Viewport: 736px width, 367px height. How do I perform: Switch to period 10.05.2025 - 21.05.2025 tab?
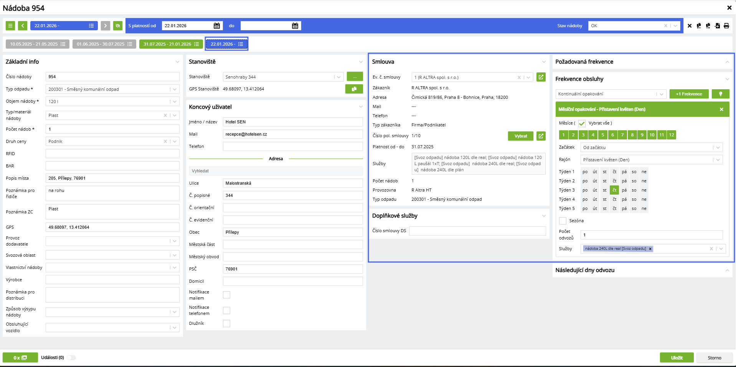tap(38, 44)
